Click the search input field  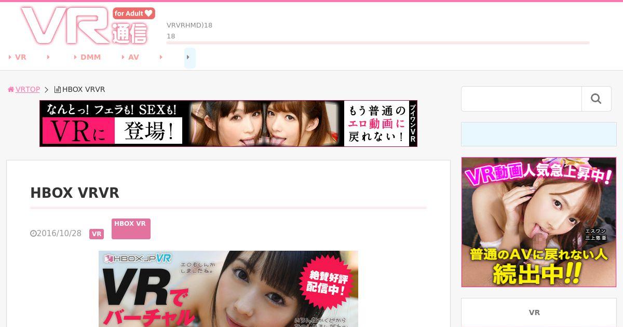tap(521, 99)
